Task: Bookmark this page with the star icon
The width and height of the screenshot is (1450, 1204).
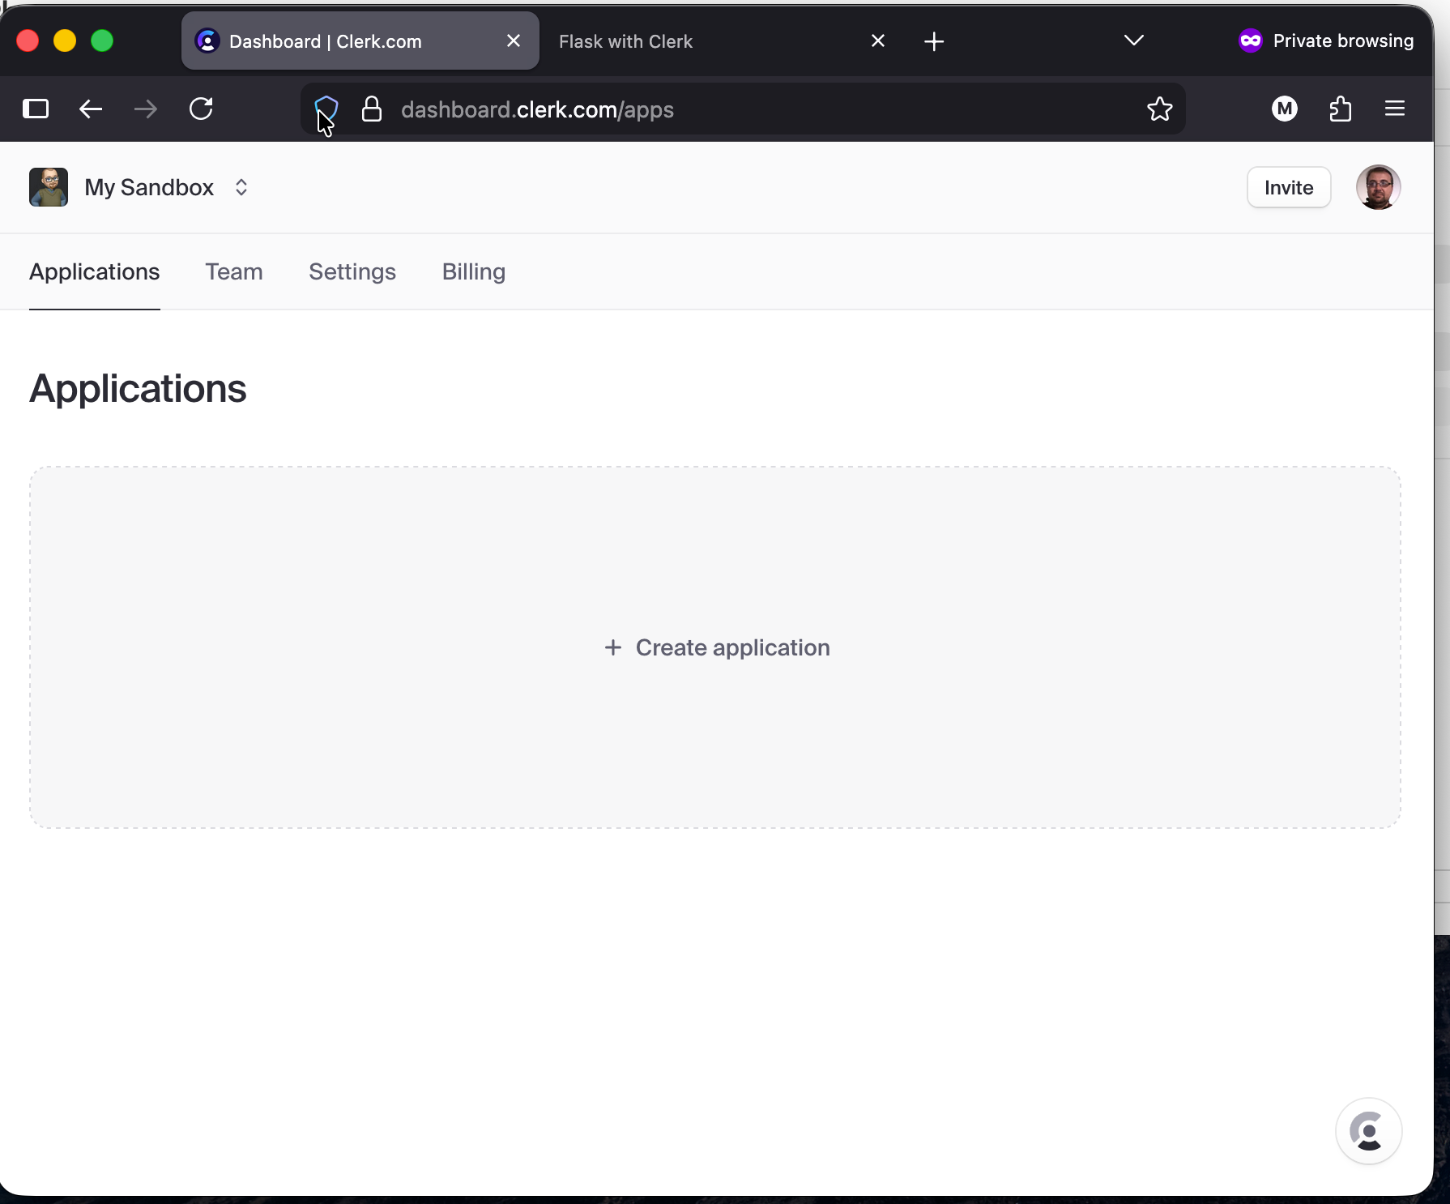Action: point(1159,109)
